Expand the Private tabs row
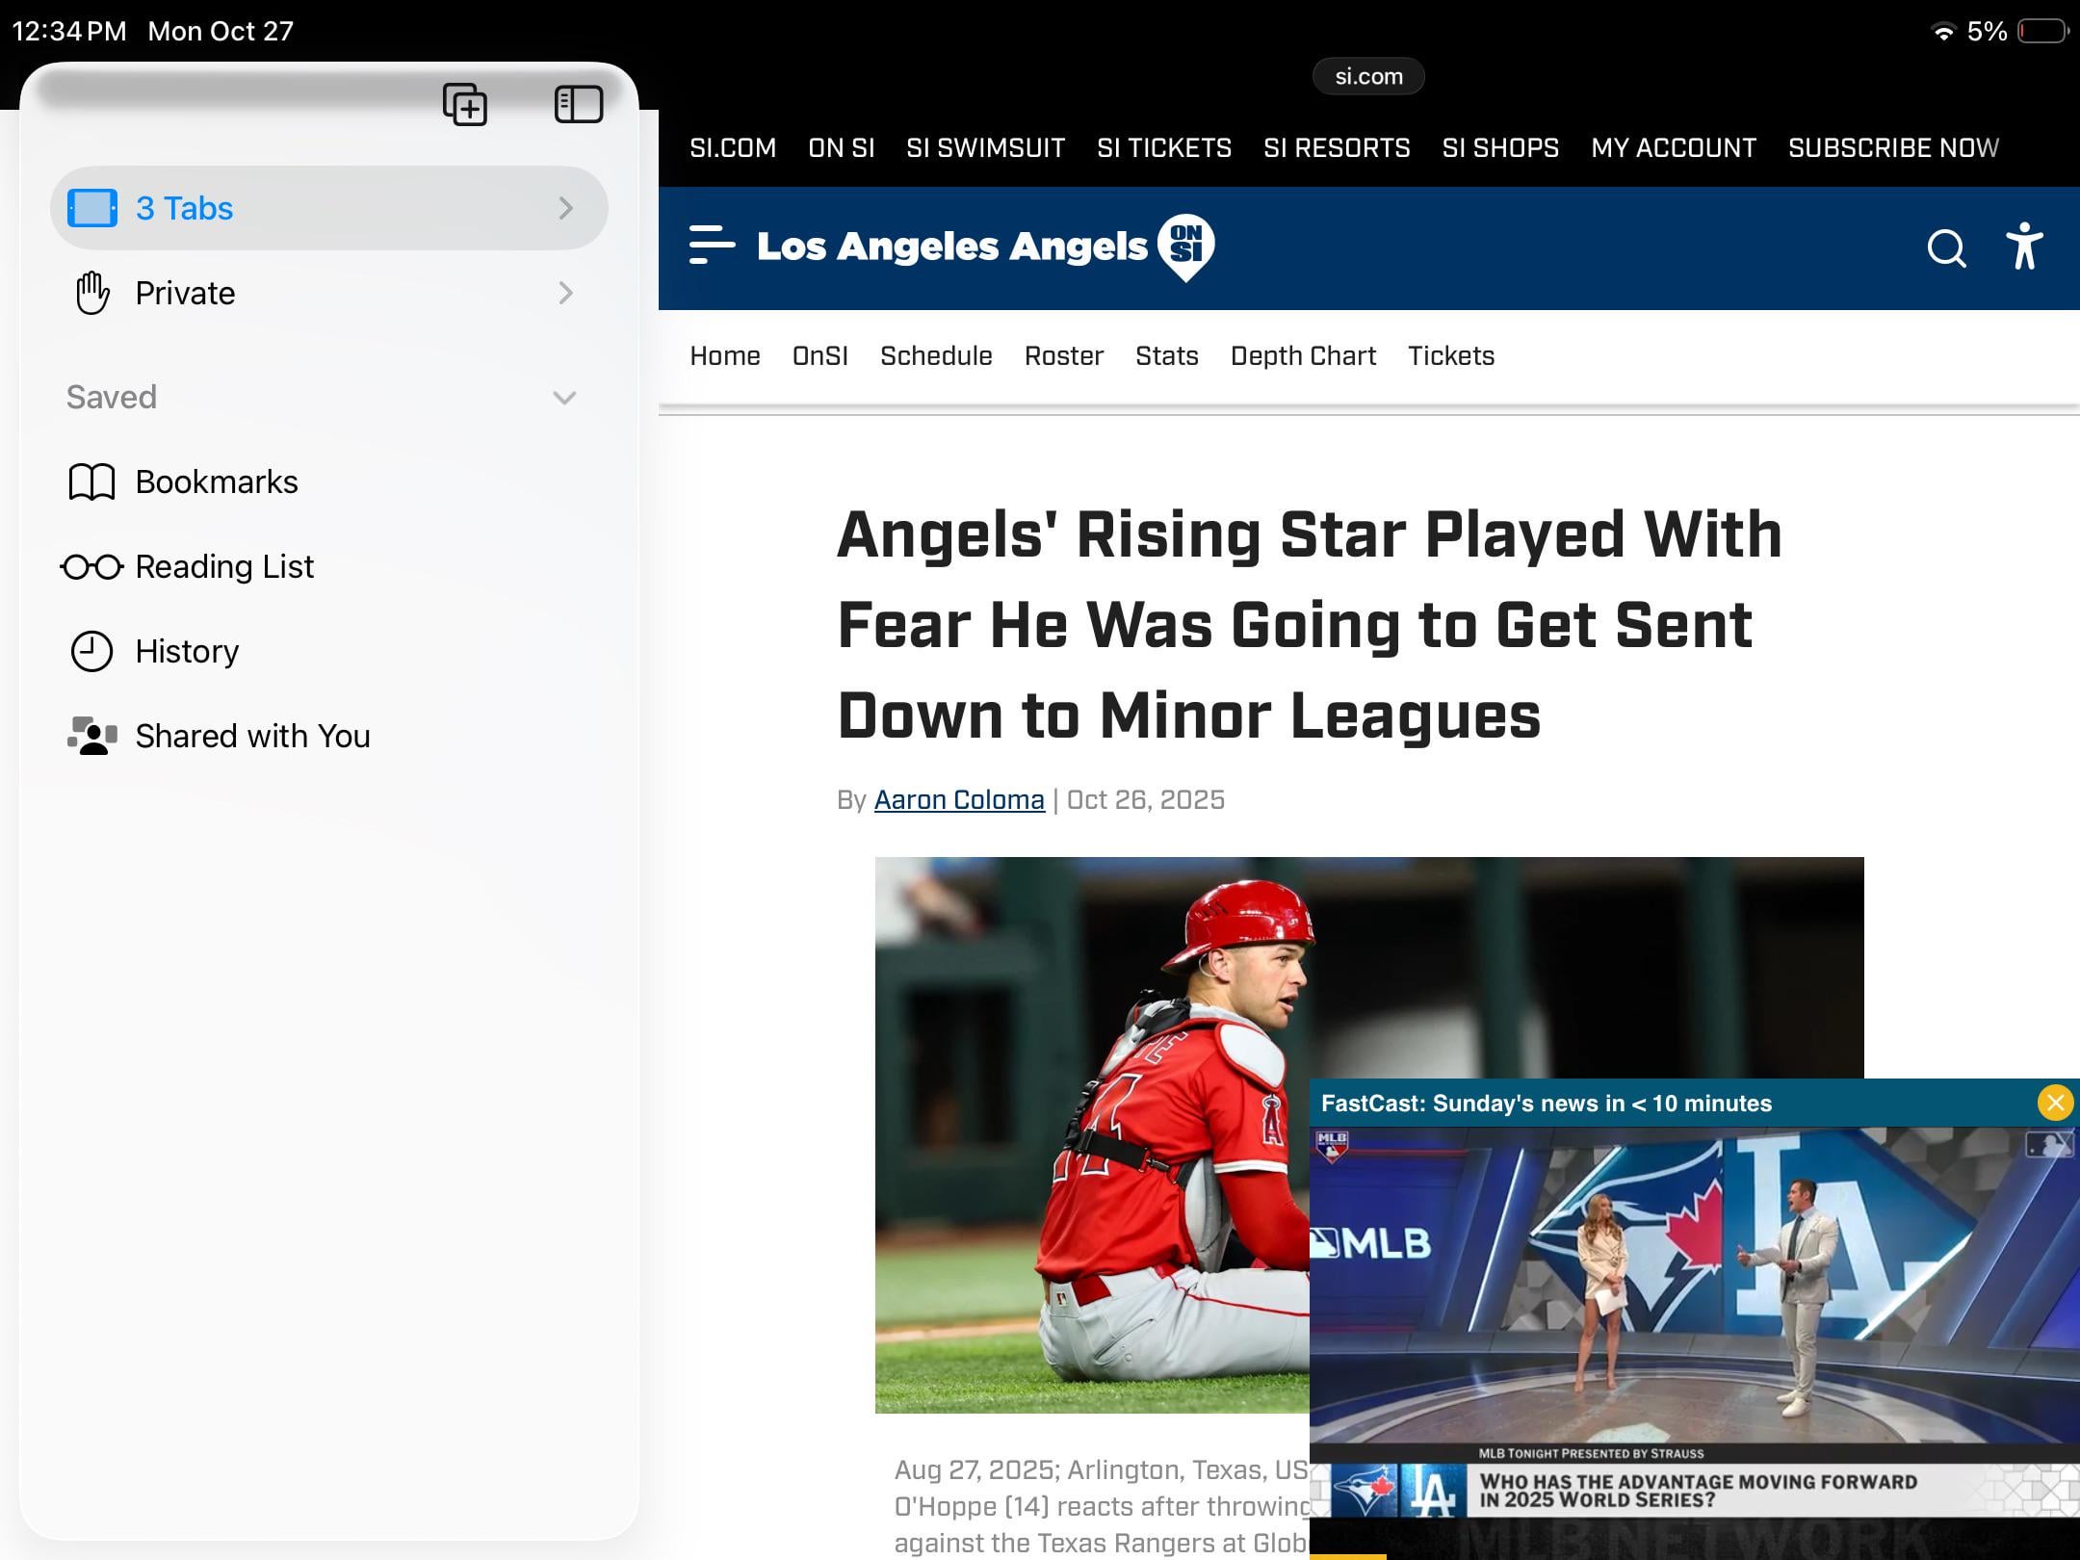 coord(327,293)
